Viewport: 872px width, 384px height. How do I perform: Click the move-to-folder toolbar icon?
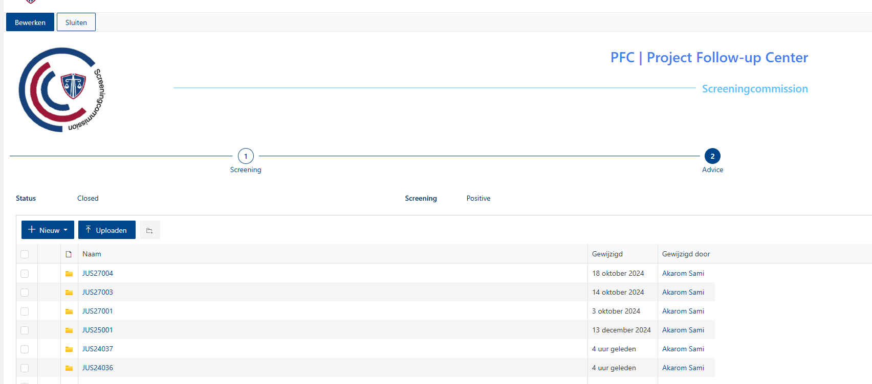pos(149,230)
